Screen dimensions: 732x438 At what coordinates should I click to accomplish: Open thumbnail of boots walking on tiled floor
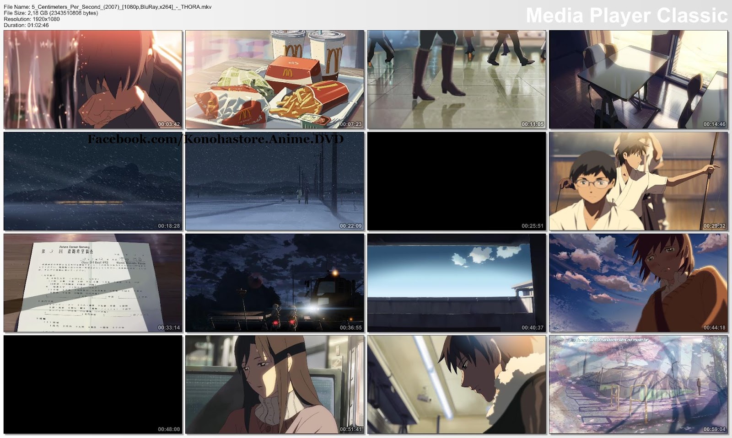coord(457,80)
